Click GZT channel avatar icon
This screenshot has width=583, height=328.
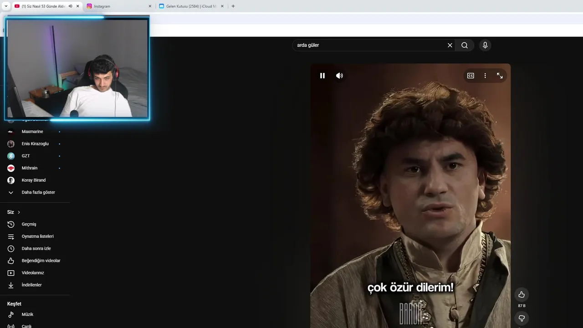tap(11, 156)
